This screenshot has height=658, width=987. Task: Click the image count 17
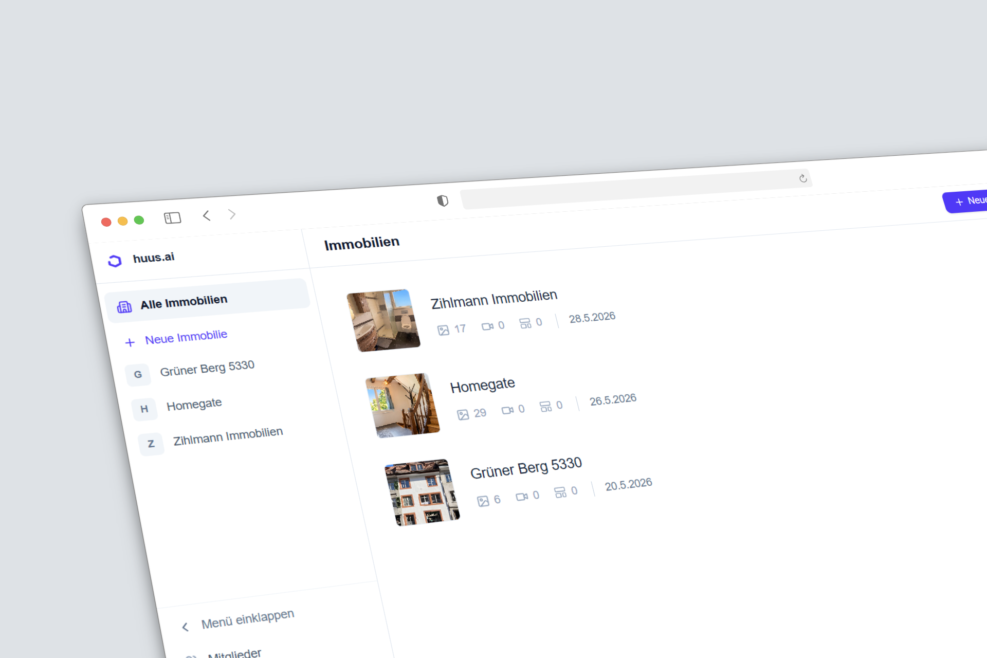click(x=460, y=328)
